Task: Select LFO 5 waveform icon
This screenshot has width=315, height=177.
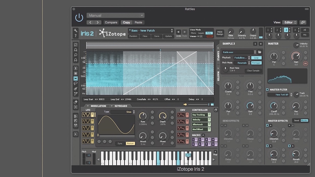Action: pos(86,141)
